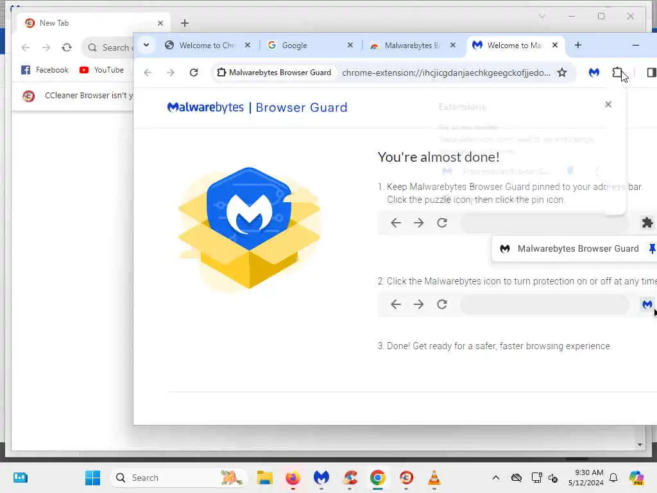Open VLC media player from the taskbar

coord(434,478)
